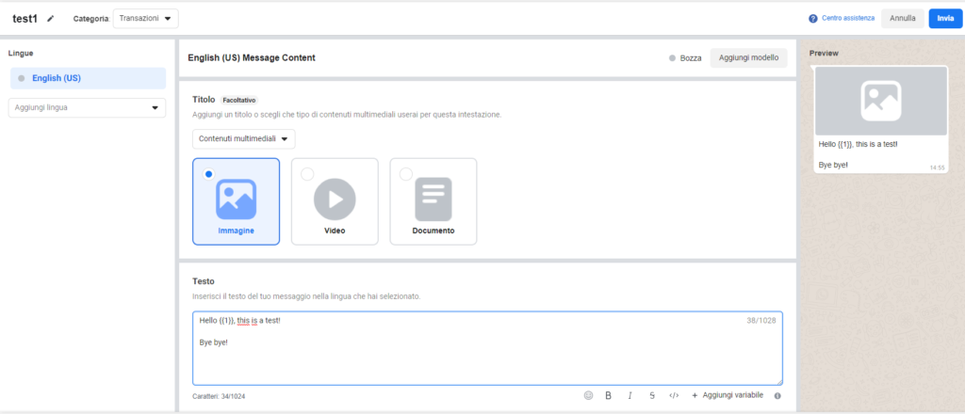Click the blue Invia button

click(x=945, y=19)
